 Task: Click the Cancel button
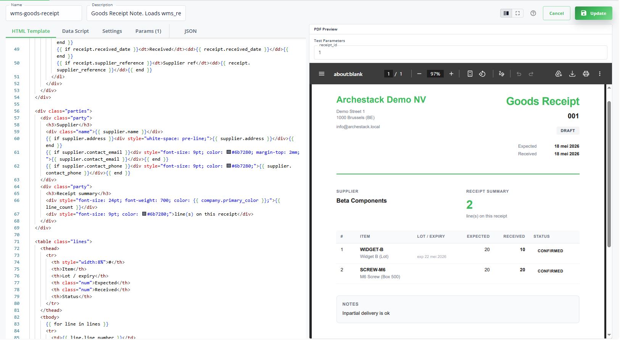click(x=556, y=13)
